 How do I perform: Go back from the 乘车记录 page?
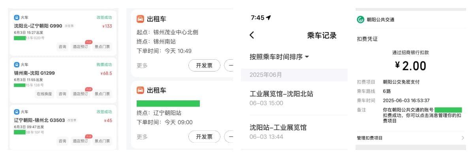click(252, 35)
